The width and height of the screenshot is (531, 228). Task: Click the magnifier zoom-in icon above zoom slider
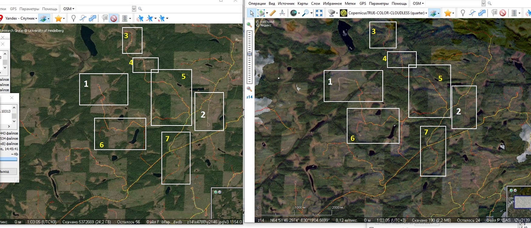coord(249,25)
